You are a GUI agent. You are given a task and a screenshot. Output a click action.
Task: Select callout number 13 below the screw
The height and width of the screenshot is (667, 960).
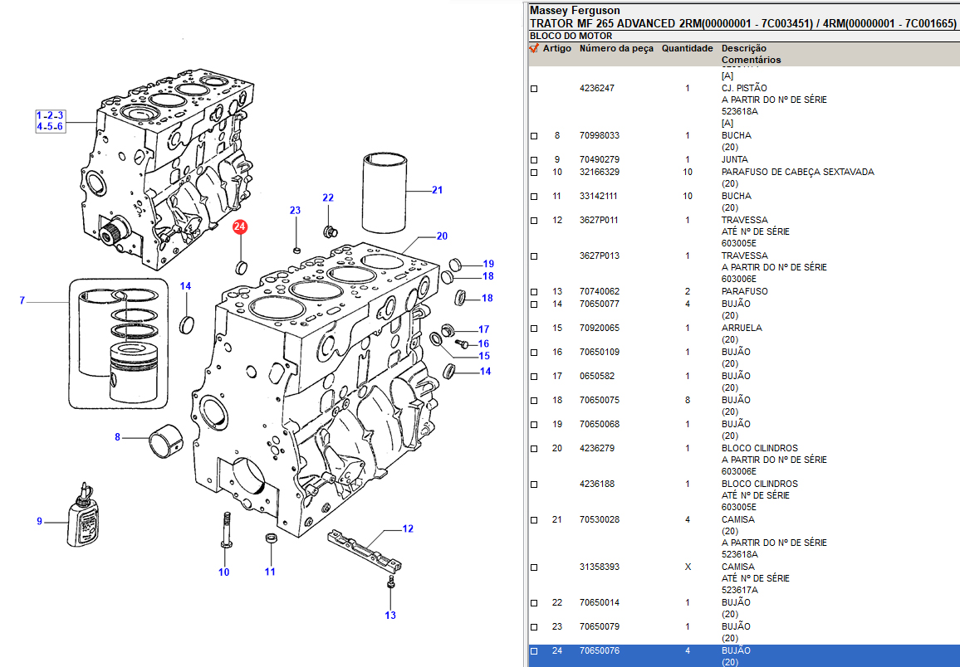pyautogui.click(x=390, y=616)
